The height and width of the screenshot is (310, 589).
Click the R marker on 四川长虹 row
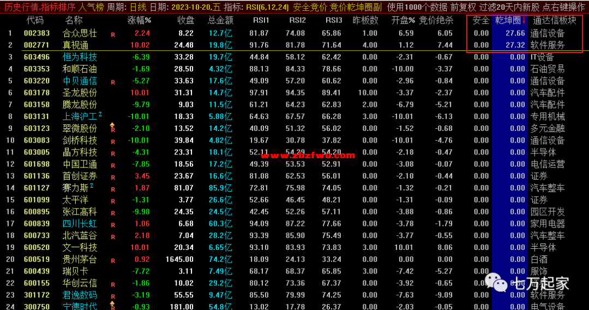point(113,225)
